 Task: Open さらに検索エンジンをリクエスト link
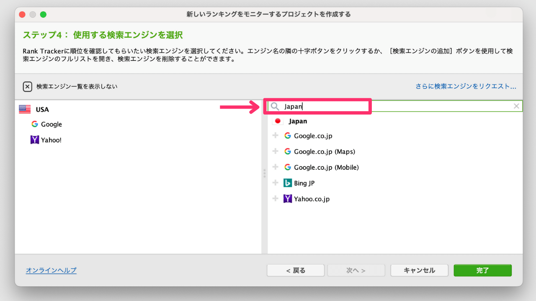466,87
